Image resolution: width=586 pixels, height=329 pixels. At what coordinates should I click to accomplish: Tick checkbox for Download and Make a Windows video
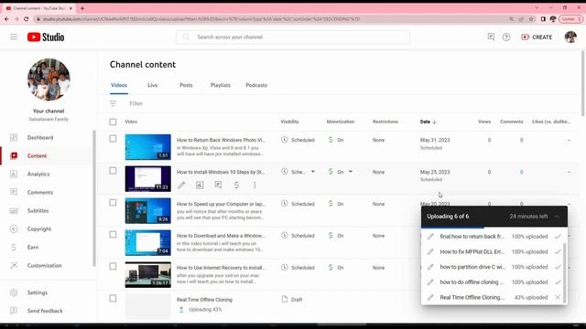113,235
